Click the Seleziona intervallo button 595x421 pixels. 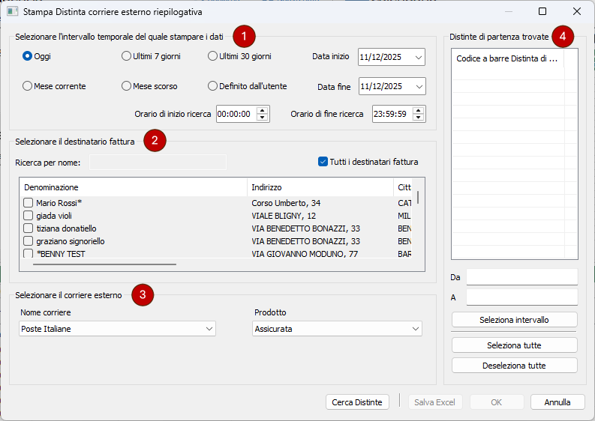click(x=514, y=320)
